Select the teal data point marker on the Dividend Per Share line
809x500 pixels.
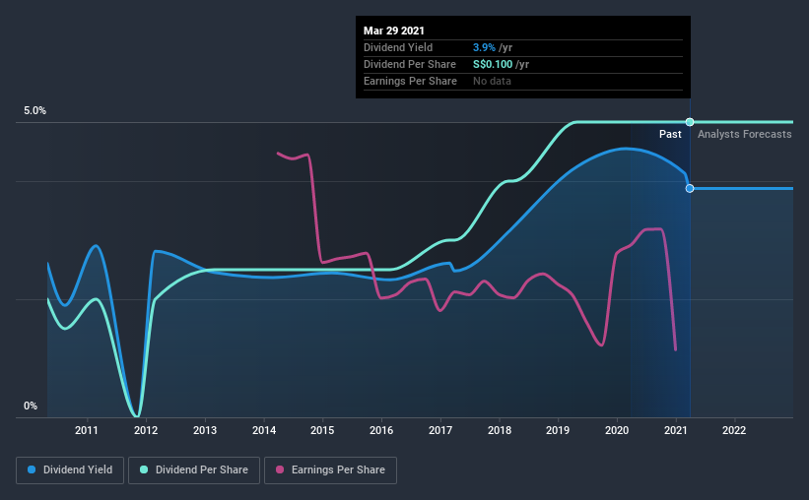point(690,122)
